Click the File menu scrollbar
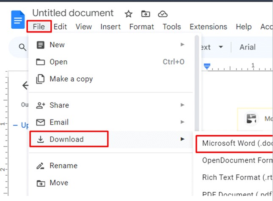The image size is (273, 201). tap(197, 83)
